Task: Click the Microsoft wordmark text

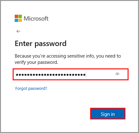Action: [36, 18]
